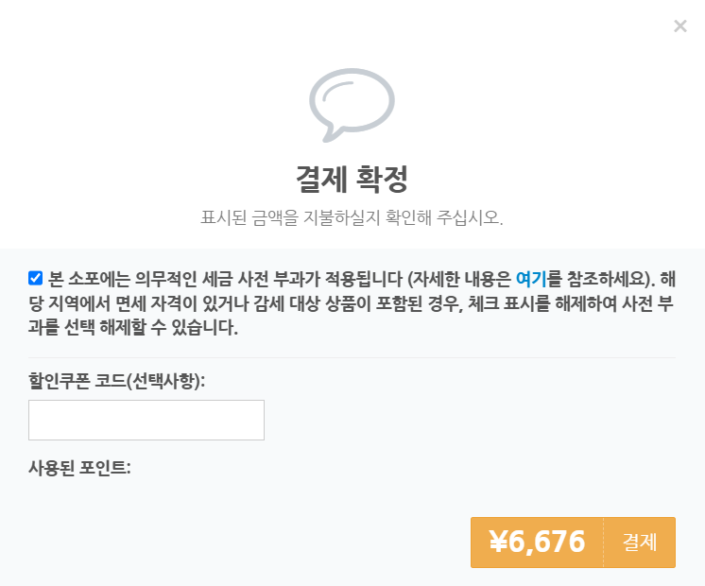705x586 pixels.
Task: Click the 결제 pay button
Action: (640, 543)
